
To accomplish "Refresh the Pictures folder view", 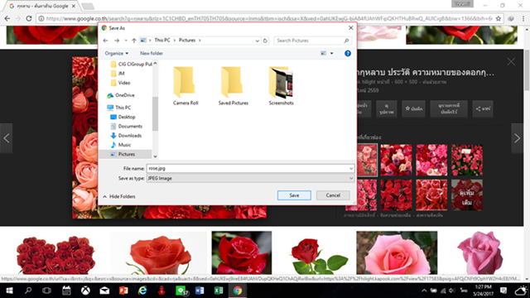I will pos(265,41).
